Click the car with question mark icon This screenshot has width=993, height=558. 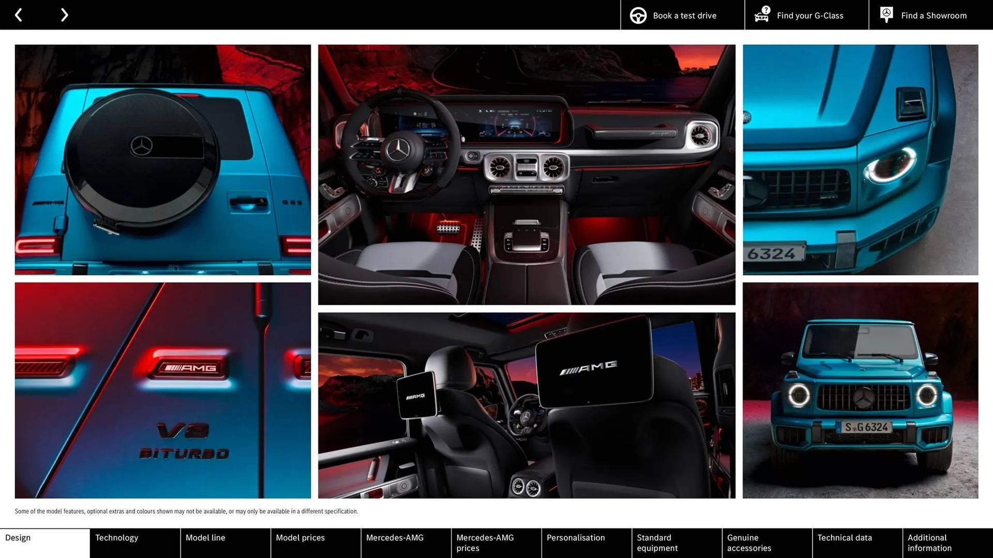(x=761, y=15)
